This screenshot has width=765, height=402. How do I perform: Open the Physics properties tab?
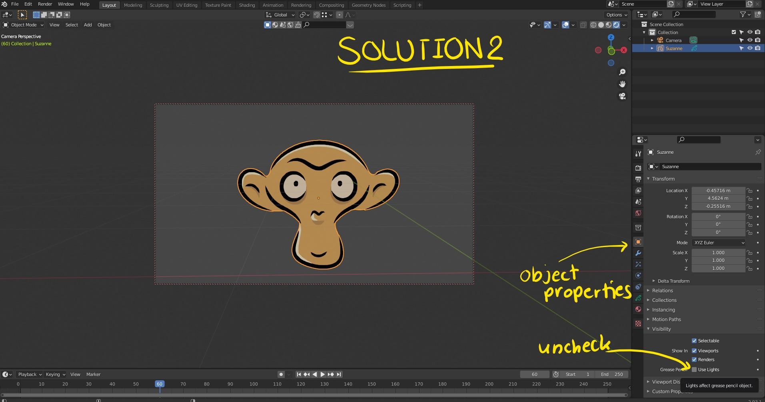tap(638, 275)
